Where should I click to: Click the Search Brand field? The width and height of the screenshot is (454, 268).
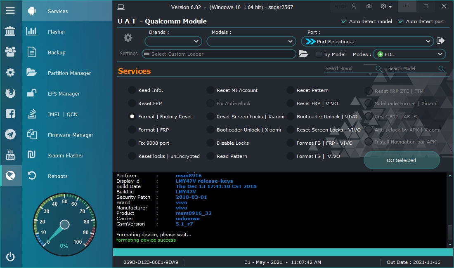pyautogui.click(x=353, y=68)
